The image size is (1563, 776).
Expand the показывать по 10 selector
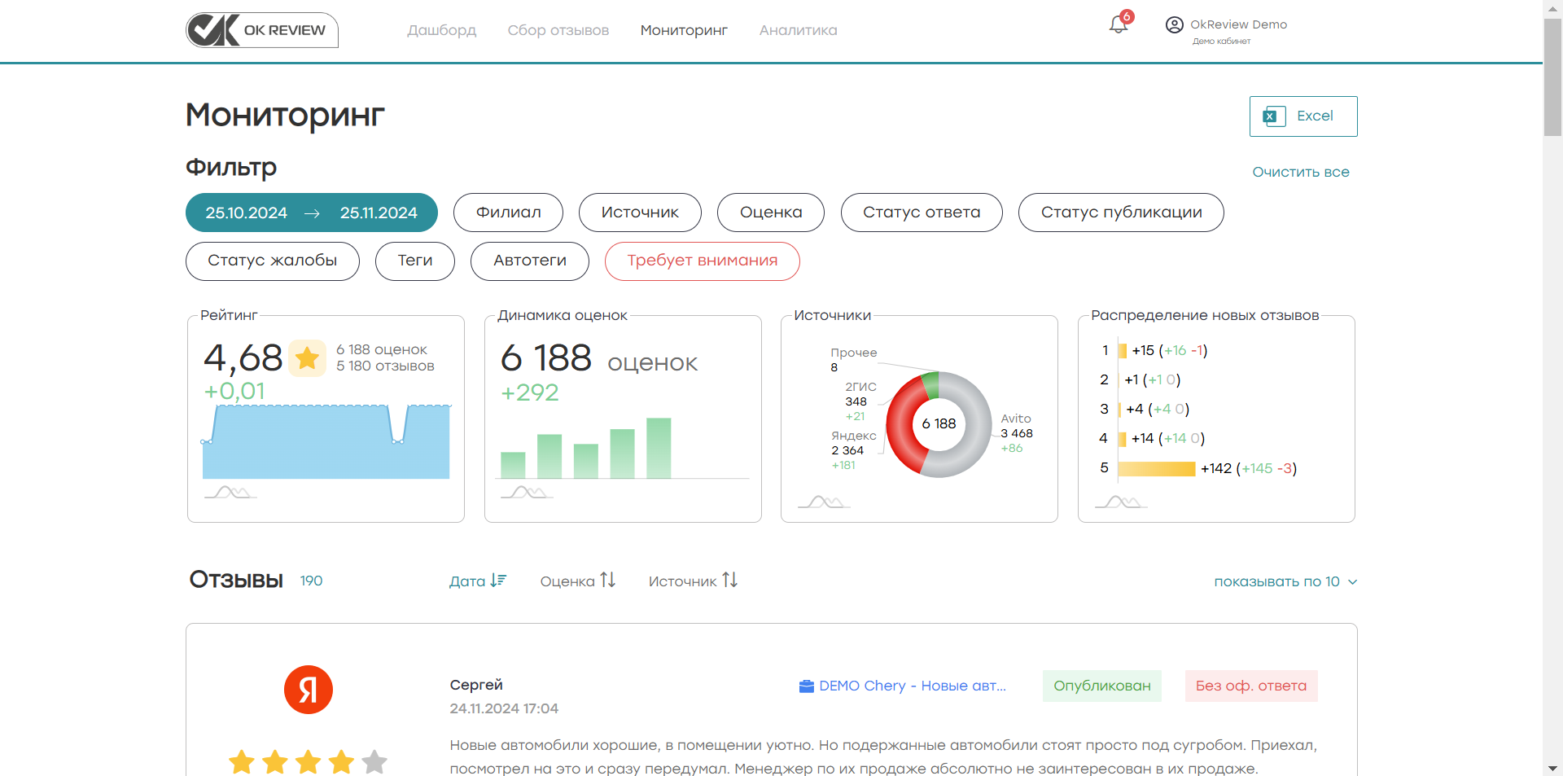pos(1285,581)
